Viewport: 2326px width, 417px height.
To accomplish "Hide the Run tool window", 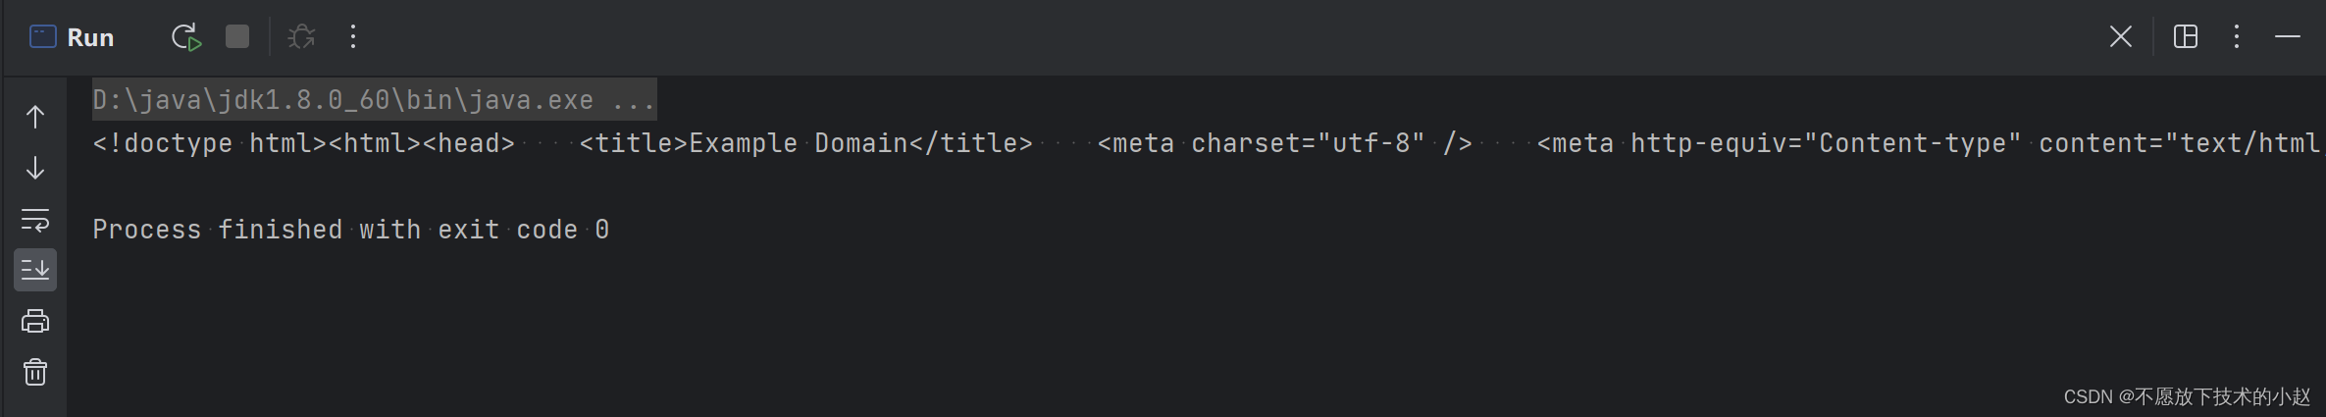I will point(2288,37).
